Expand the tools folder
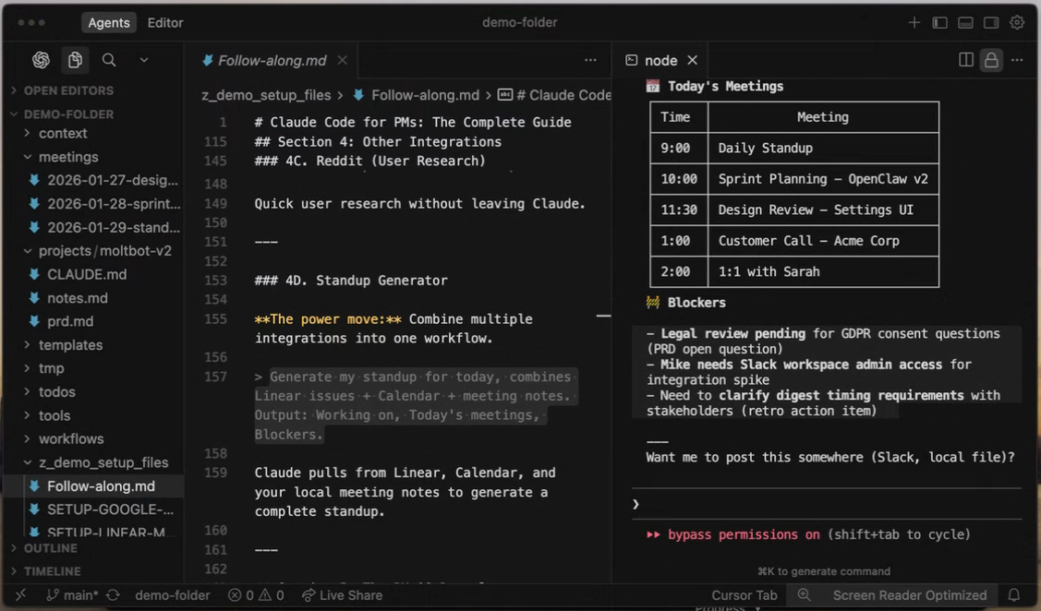This screenshot has width=1041, height=611. (x=54, y=416)
